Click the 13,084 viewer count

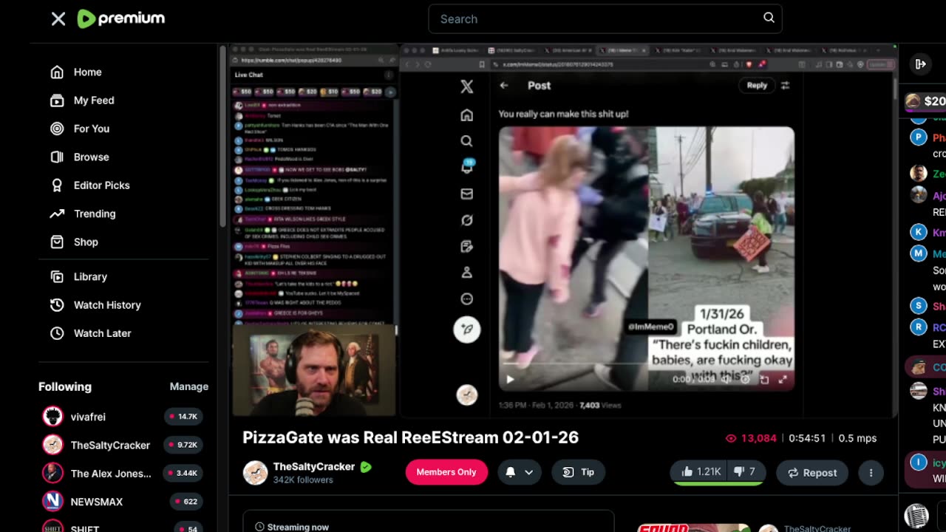[751, 438]
